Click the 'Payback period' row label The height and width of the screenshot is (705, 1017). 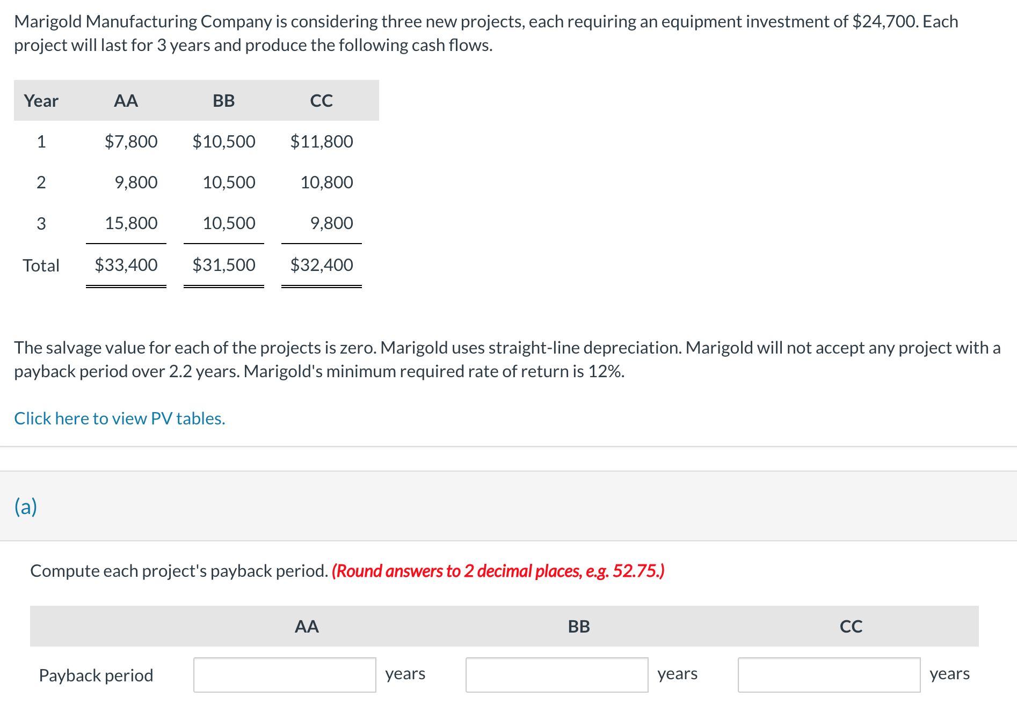coord(96,675)
